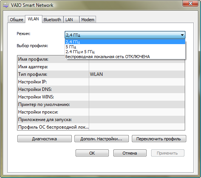Confirm with the OK button
The width and height of the screenshot is (201, 178).
click(92, 153)
